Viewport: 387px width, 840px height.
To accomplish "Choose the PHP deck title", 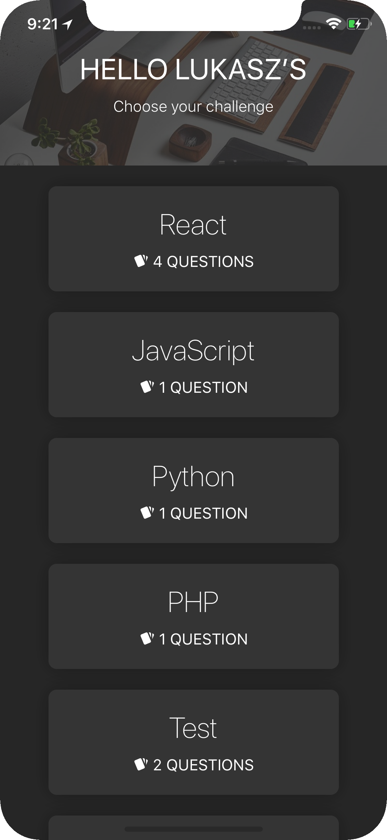I will 193,602.
